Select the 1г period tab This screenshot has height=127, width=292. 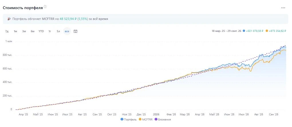(50, 31)
